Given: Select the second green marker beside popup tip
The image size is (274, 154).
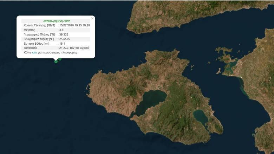Looking at the screenshot, I should (x=60, y=59).
